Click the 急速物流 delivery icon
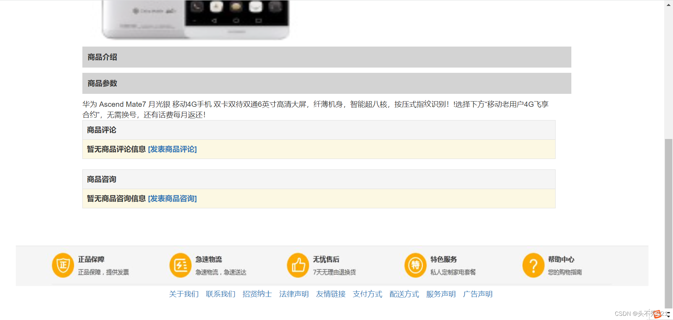The image size is (673, 320). [x=181, y=265]
